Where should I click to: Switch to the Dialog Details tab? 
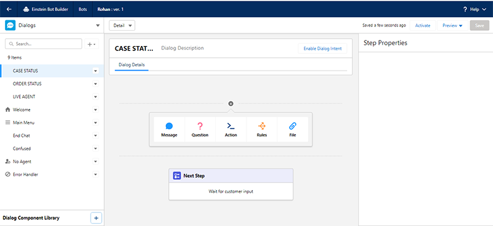point(131,65)
